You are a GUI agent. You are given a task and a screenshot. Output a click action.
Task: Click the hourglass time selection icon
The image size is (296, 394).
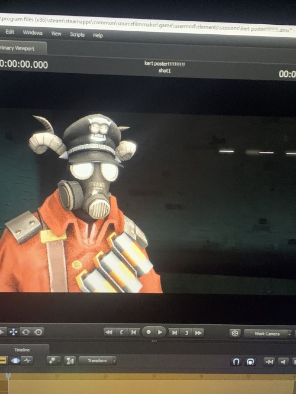click(70, 361)
